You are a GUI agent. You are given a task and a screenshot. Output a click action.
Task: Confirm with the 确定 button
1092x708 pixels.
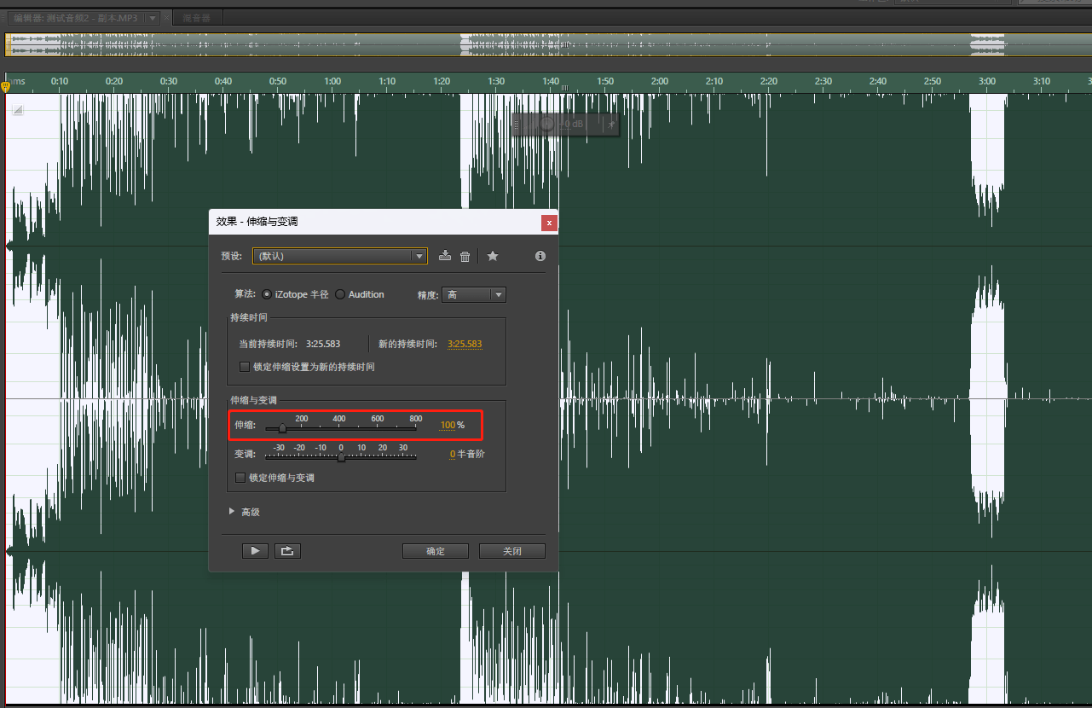coord(436,551)
